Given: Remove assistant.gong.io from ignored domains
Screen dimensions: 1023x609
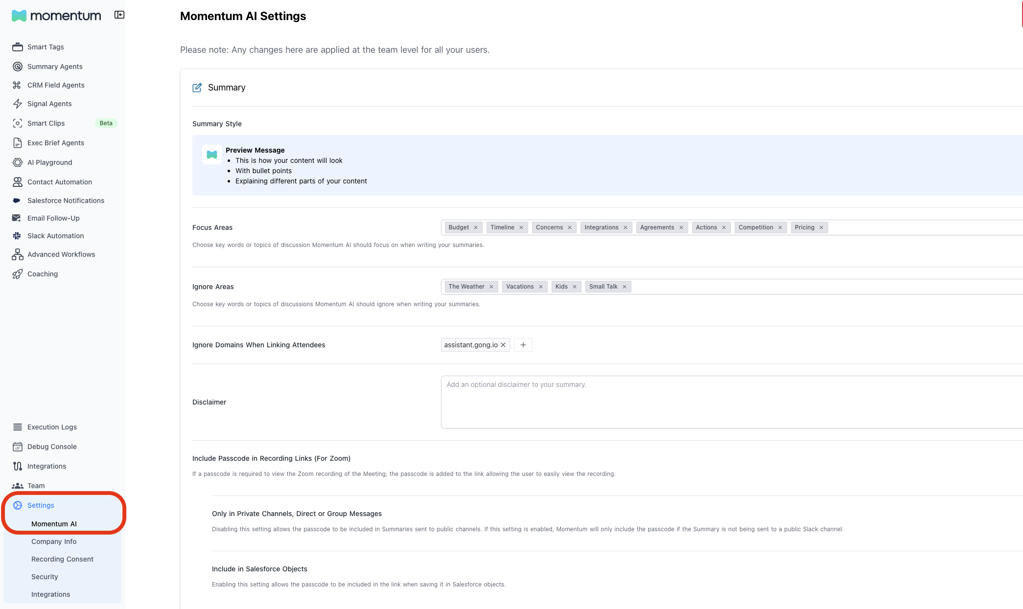Looking at the screenshot, I should 503,345.
